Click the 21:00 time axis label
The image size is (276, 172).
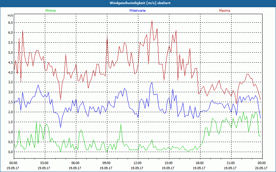point(231,163)
